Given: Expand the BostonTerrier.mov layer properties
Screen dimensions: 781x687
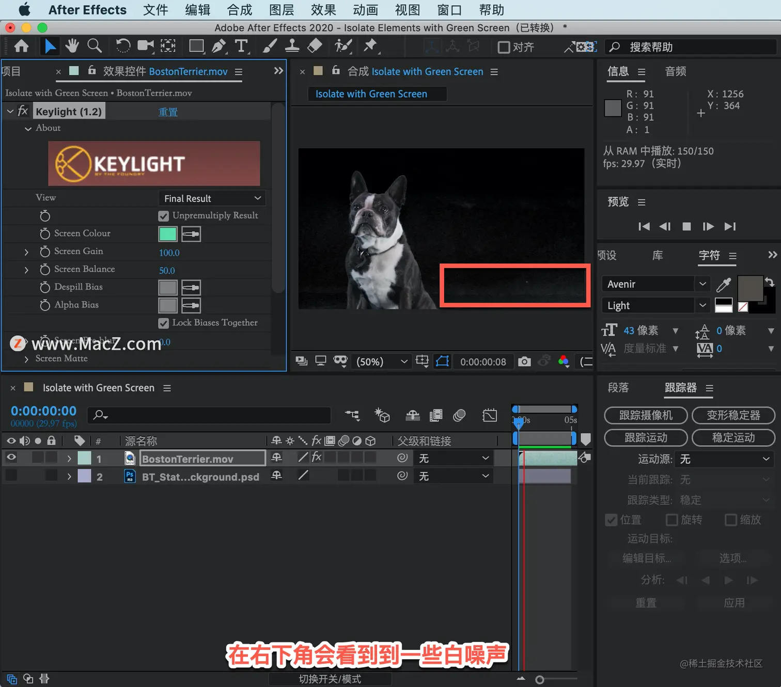Looking at the screenshot, I should point(69,458).
